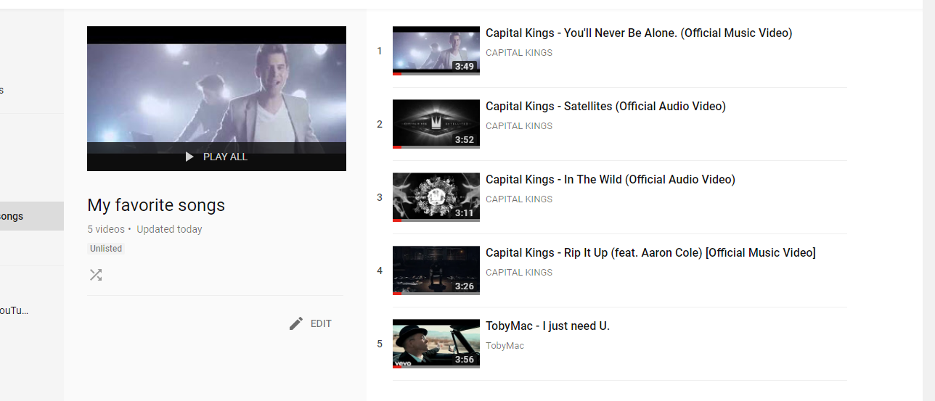
Task: Select the highlighted songs item in sidebar
Action: pos(32,216)
